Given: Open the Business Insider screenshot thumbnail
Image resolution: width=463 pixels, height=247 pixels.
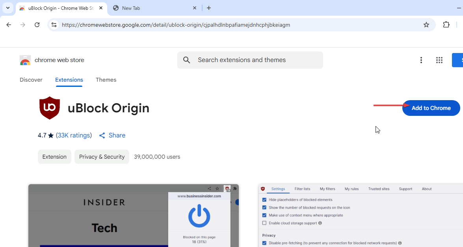Looking at the screenshot, I should tap(133, 216).
